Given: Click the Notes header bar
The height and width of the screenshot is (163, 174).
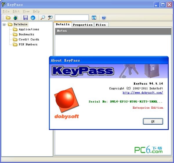Looking at the screenshot, I should pyautogui.click(x=113, y=31).
